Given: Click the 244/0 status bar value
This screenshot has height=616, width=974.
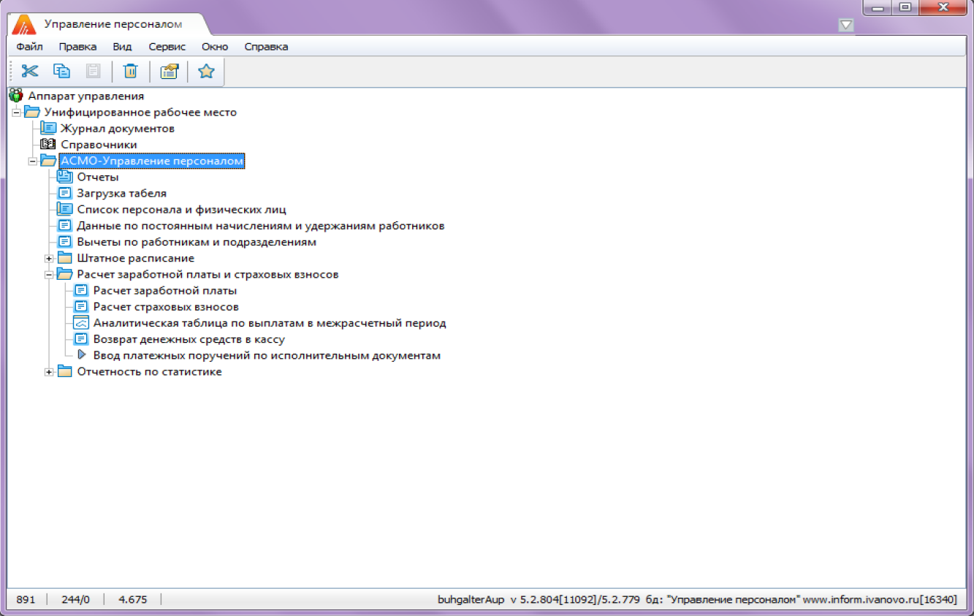Looking at the screenshot, I should (x=75, y=599).
